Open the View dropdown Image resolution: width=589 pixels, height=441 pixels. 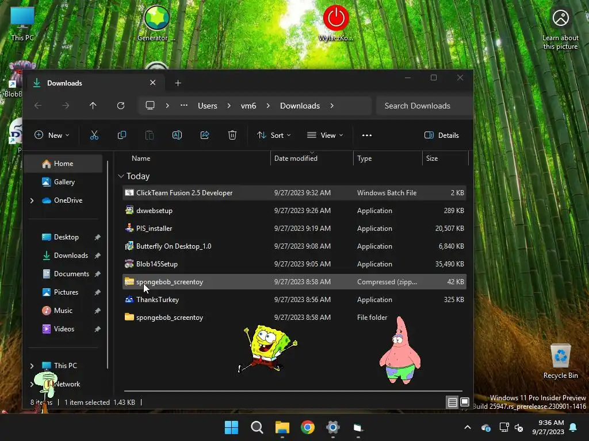click(325, 136)
